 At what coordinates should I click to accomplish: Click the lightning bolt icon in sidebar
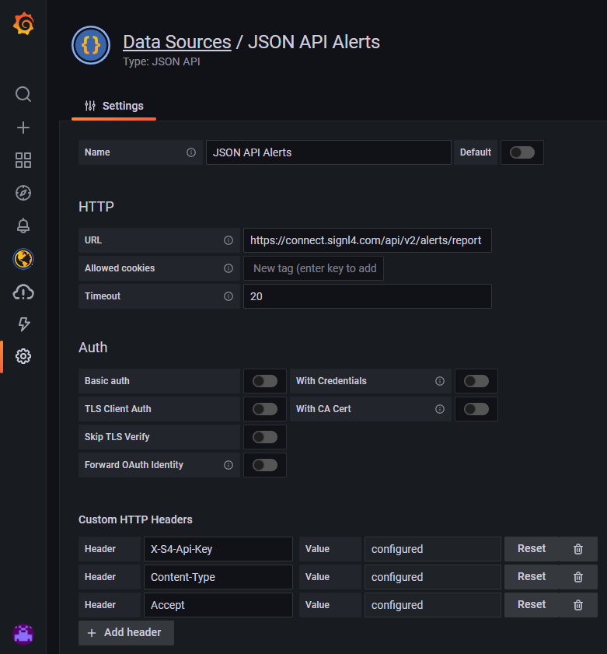23,324
